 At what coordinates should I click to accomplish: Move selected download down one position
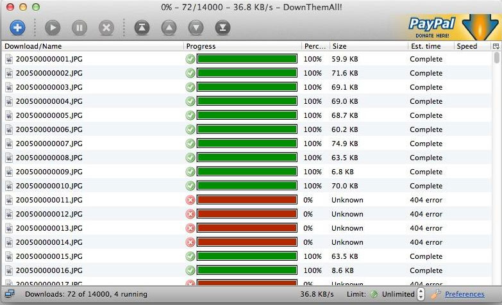[196, 28]
